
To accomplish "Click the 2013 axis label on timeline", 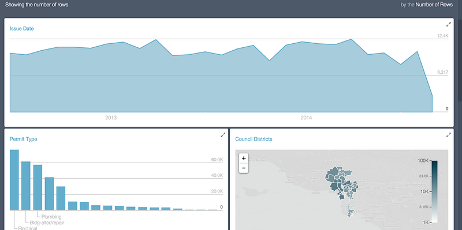I will tap(111, 118).
